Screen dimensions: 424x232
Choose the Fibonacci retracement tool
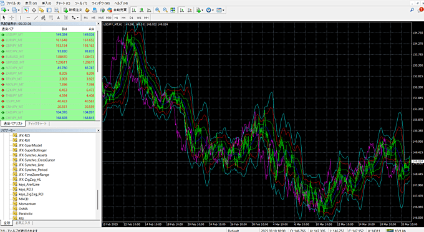click(x=51, y=17)
